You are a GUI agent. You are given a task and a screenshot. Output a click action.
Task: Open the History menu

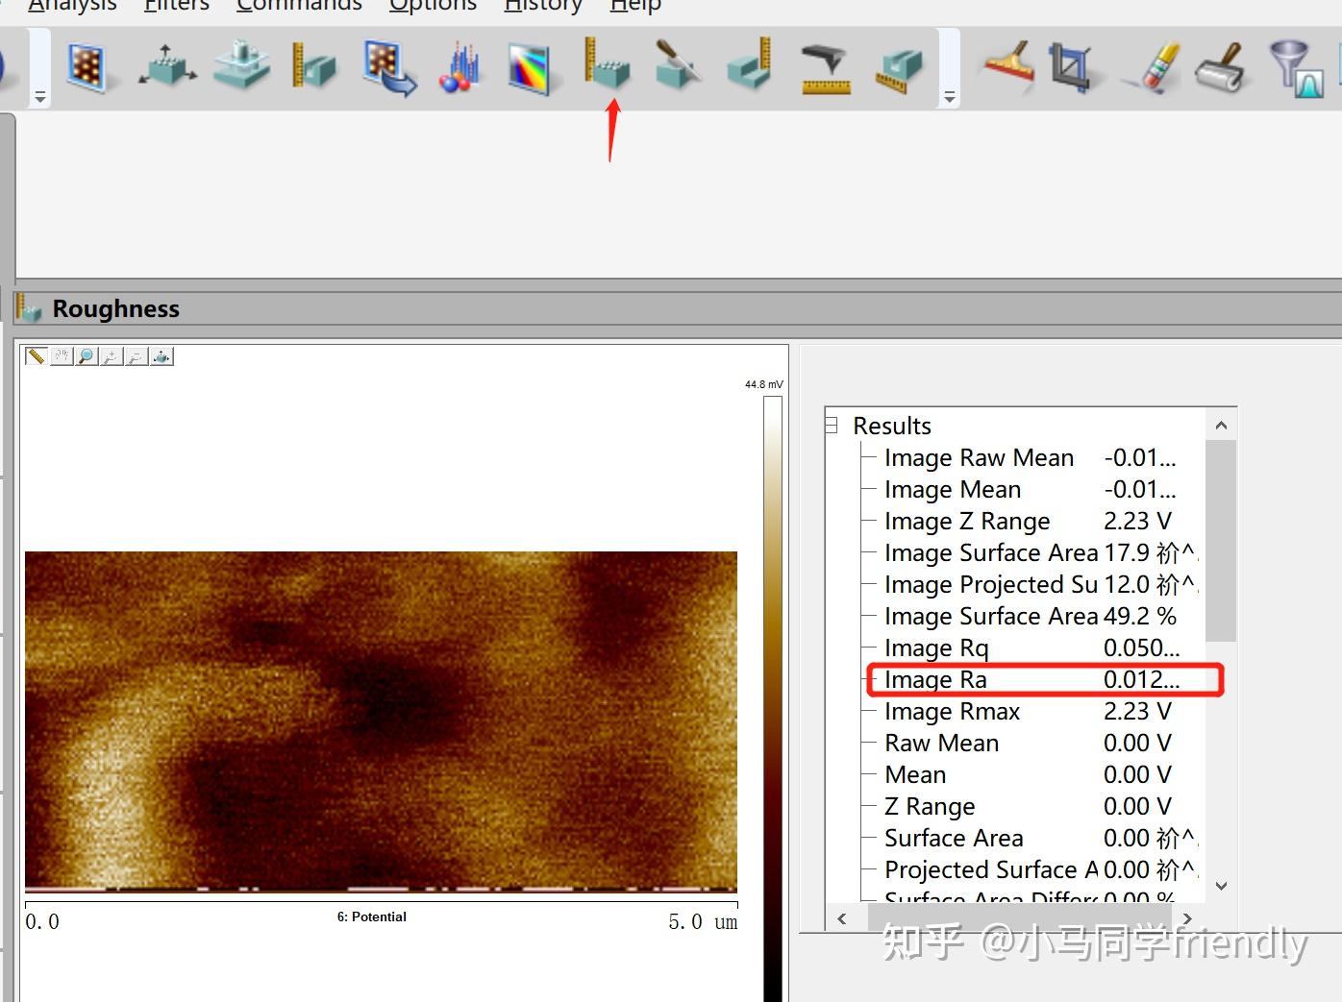(x=543, y=6)
